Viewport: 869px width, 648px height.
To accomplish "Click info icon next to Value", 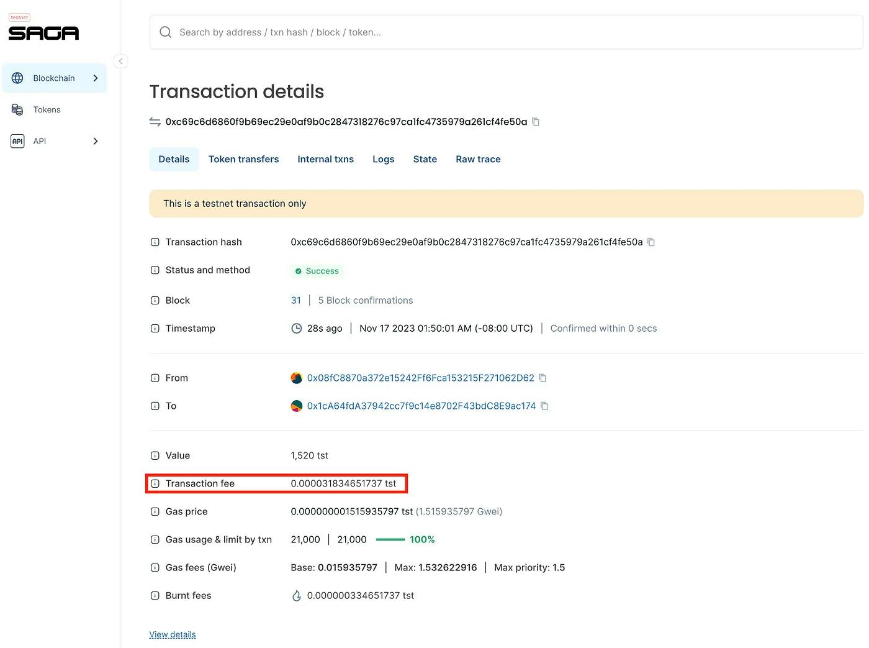I will (155, 456).
